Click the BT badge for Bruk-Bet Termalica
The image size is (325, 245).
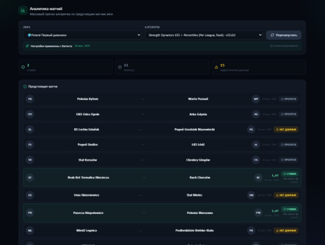(30, 178)
